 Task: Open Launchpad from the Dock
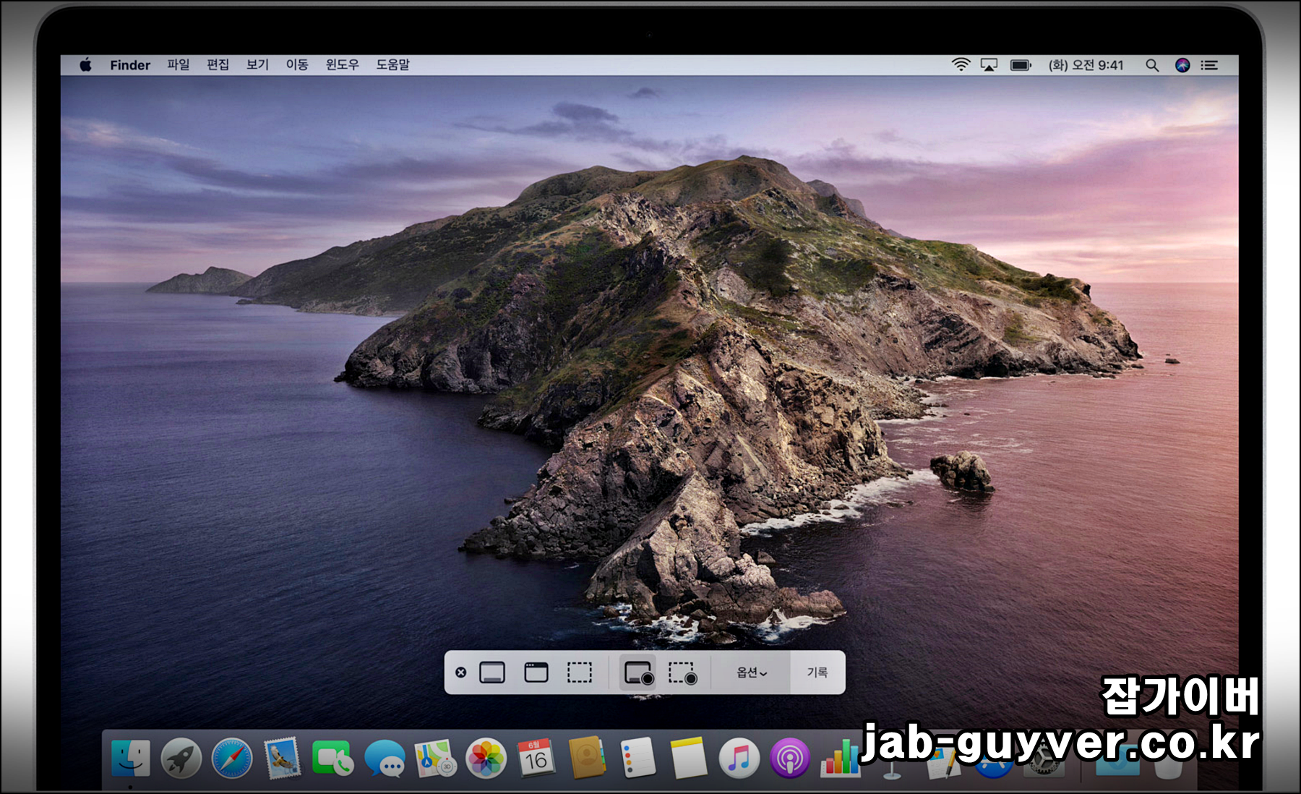[181, 758]
